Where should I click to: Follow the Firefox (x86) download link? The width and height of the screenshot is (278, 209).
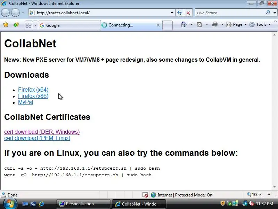(33, 96)
